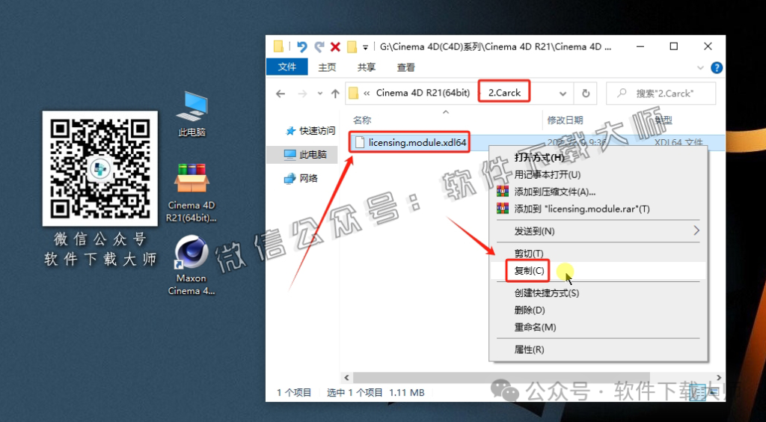Go forward with the right arrow button
The image size is (766, 422).
click(302, 94)
